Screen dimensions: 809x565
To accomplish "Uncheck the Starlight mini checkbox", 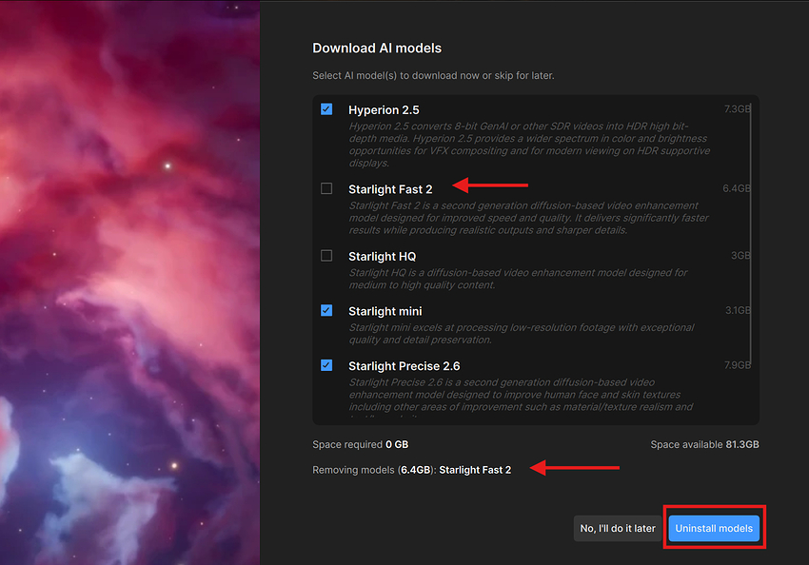I will point(326,310).
